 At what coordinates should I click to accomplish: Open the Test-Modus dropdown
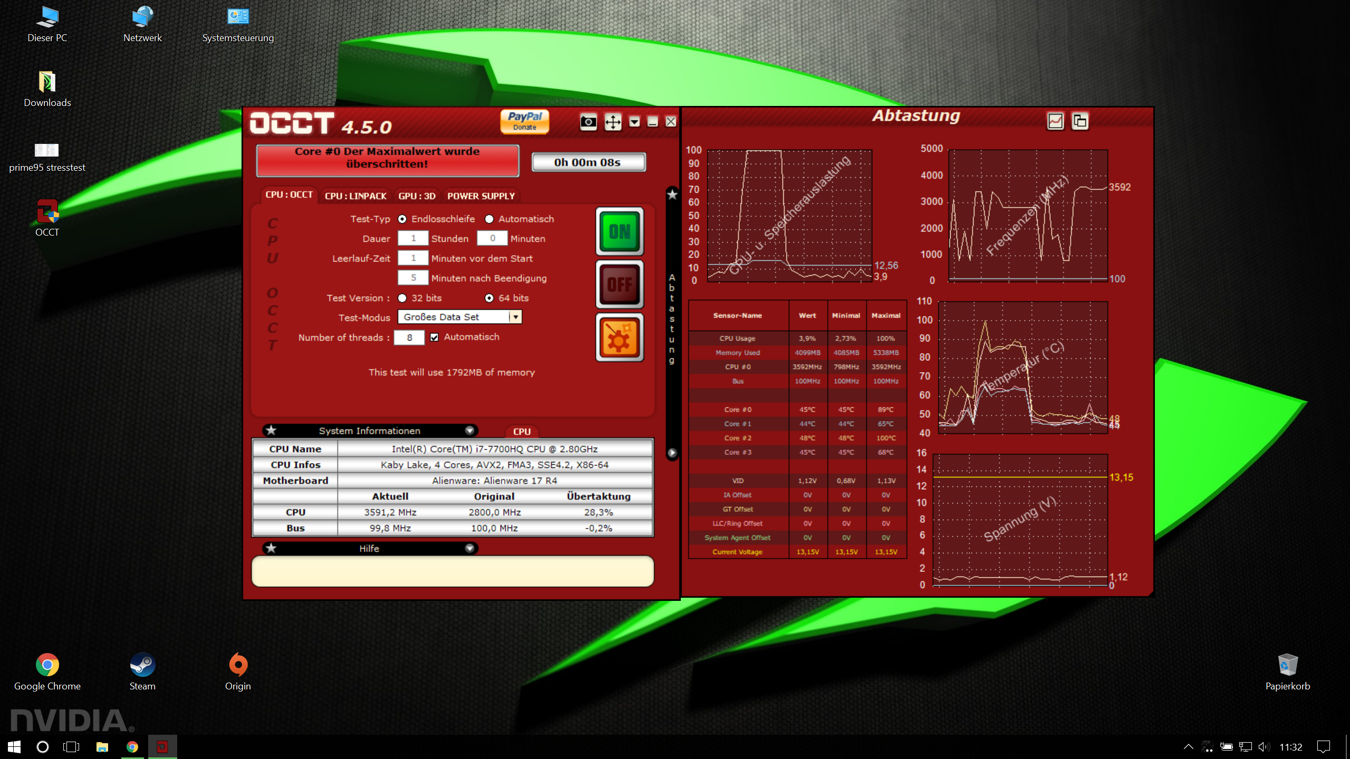515,317
